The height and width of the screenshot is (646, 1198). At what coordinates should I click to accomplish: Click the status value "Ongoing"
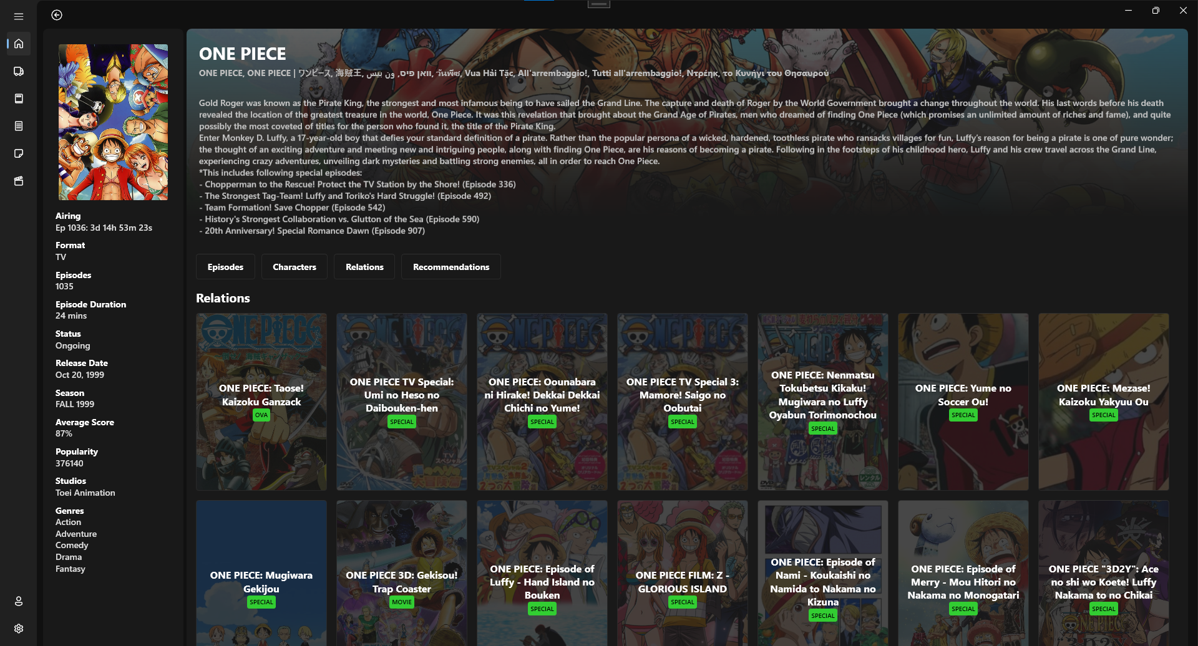[72, 345]
